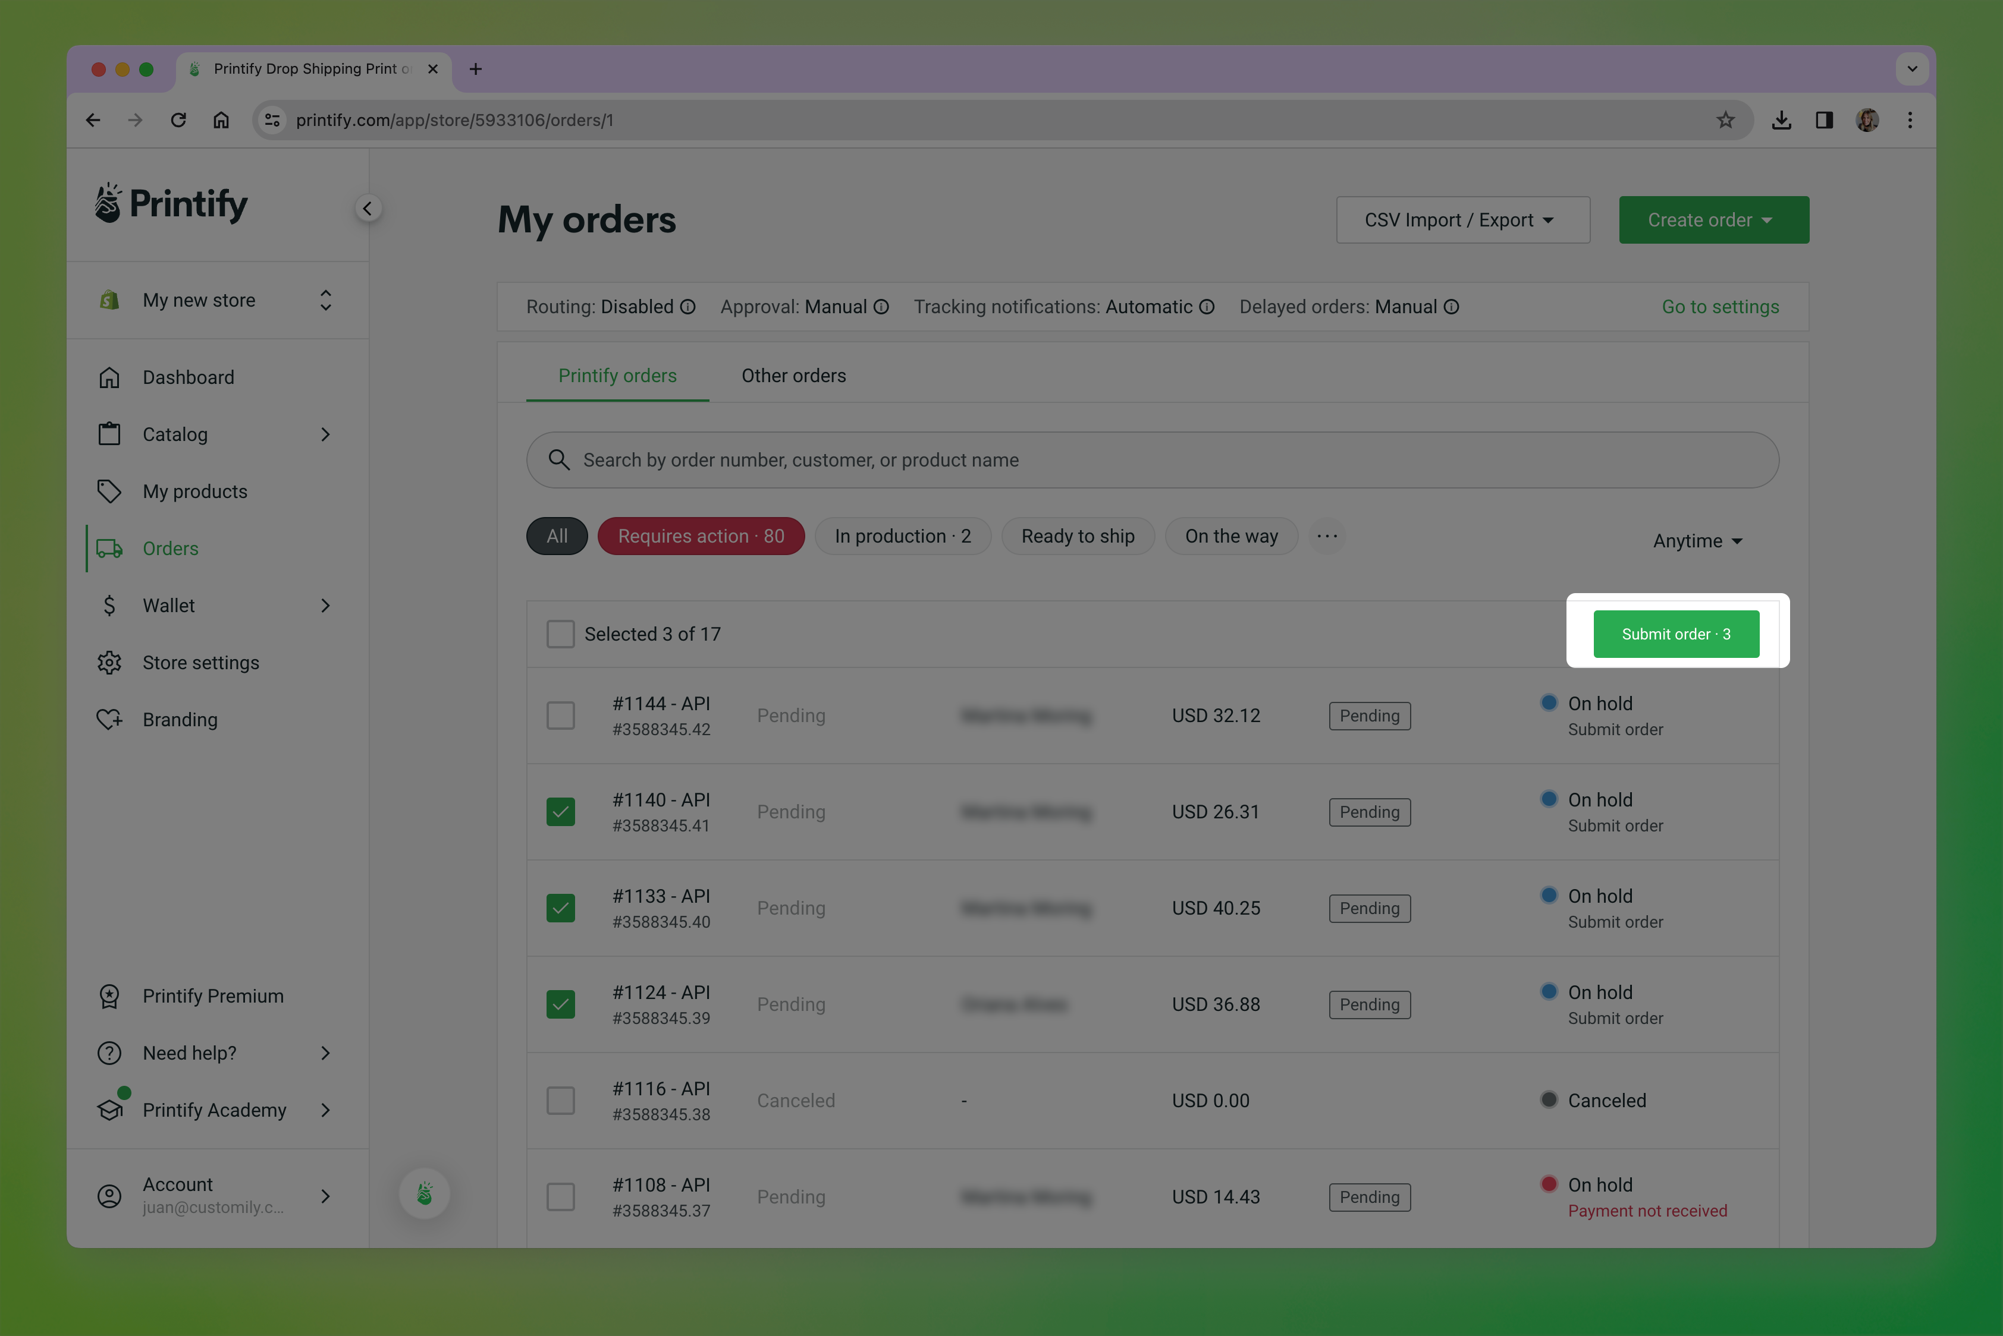This screenshot has height=1336, width=2003.
Task: Open the browser tab list chevron
Action: pyautogui.click(x=1912, y=69)
